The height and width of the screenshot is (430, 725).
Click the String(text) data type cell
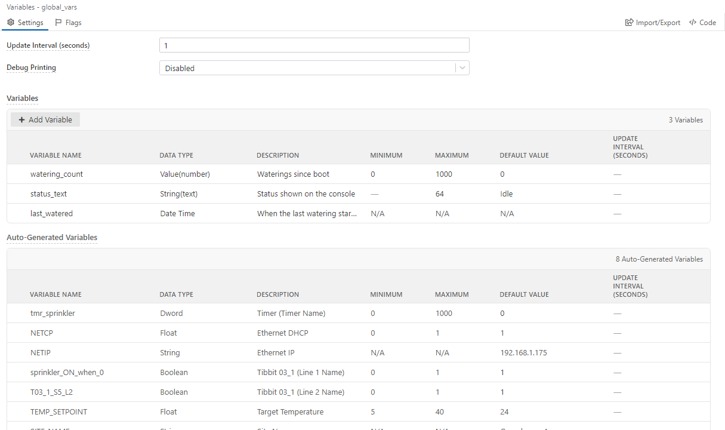click(179, 193)
